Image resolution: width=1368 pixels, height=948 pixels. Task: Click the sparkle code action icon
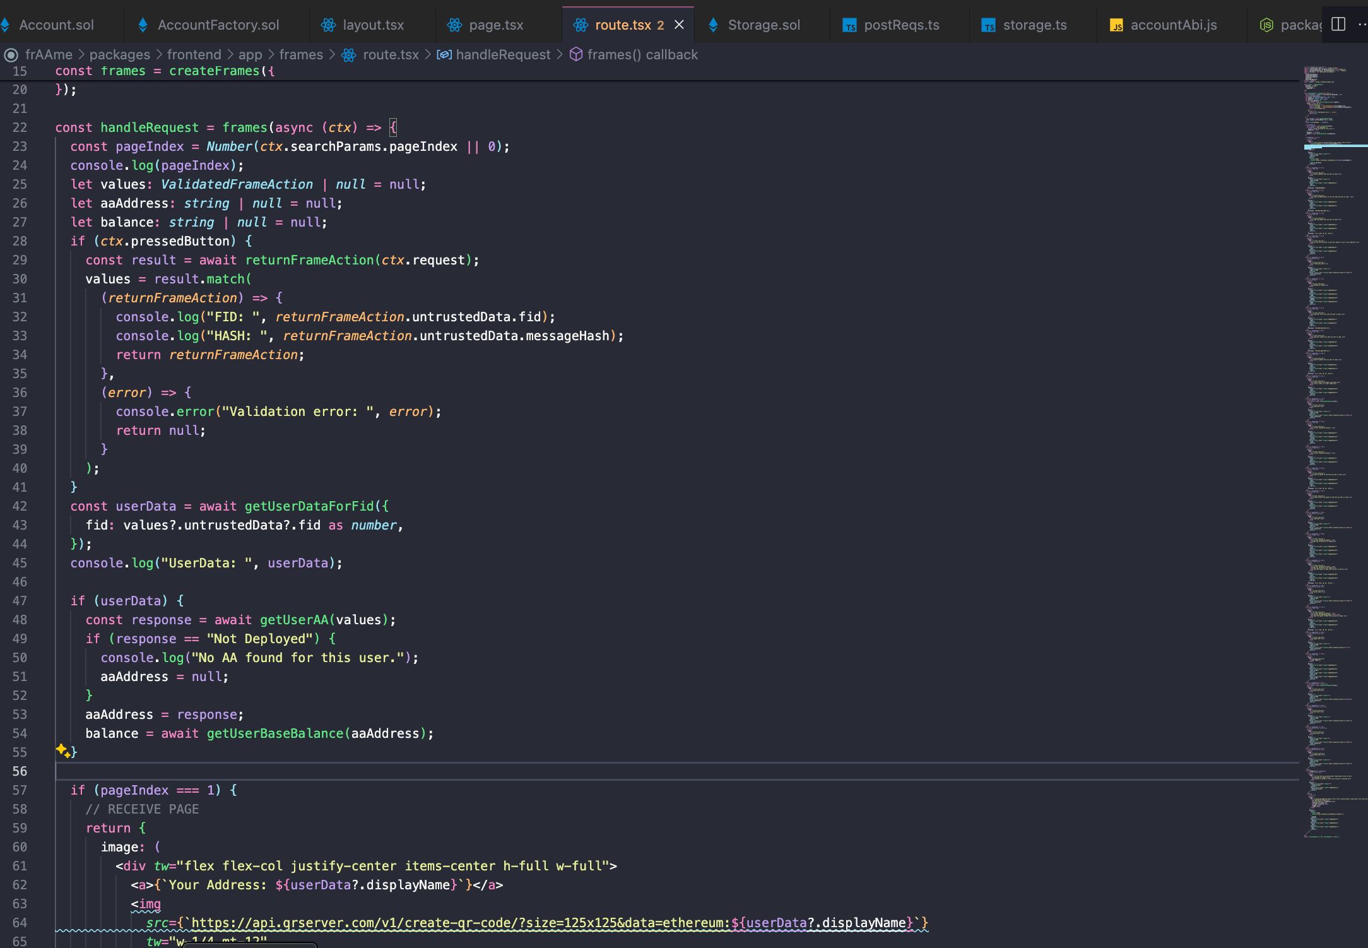point(62,750)
